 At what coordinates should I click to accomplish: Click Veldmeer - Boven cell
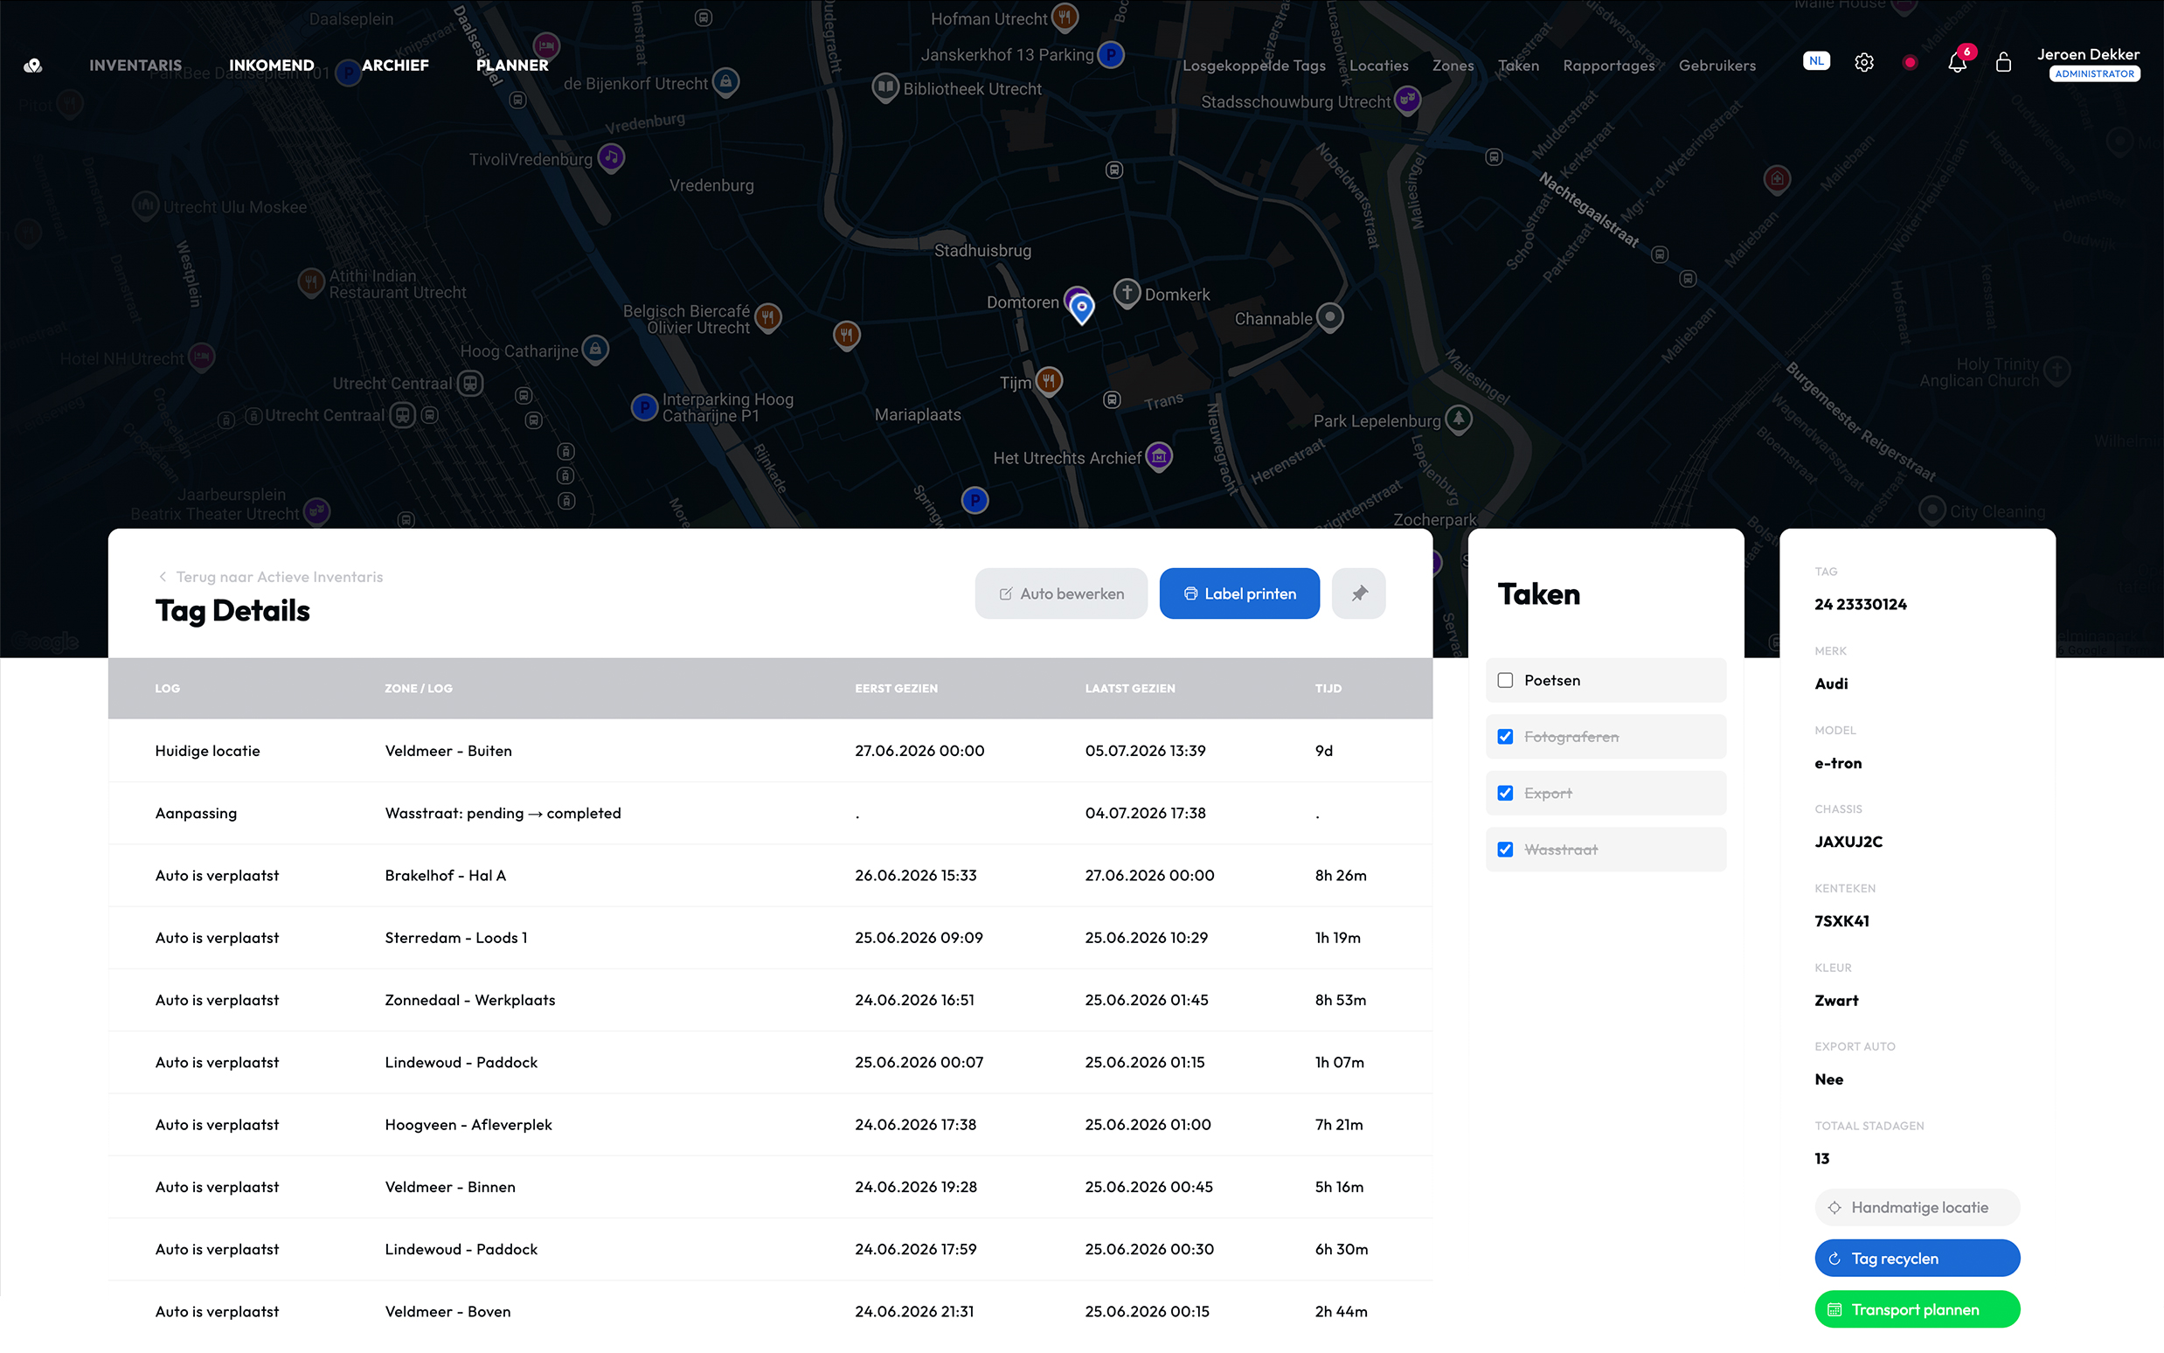448,1312
